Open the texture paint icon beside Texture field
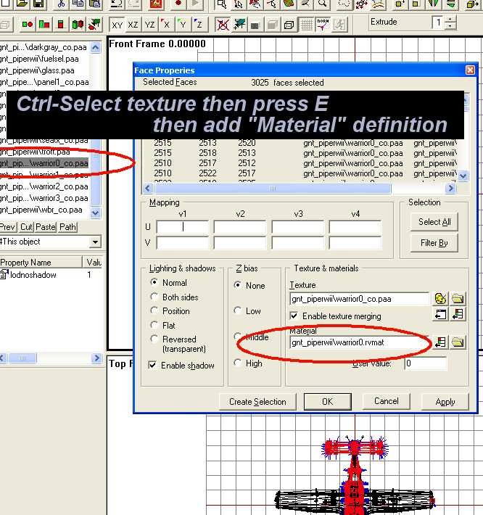Screen dimensions: 483x515 440,298
